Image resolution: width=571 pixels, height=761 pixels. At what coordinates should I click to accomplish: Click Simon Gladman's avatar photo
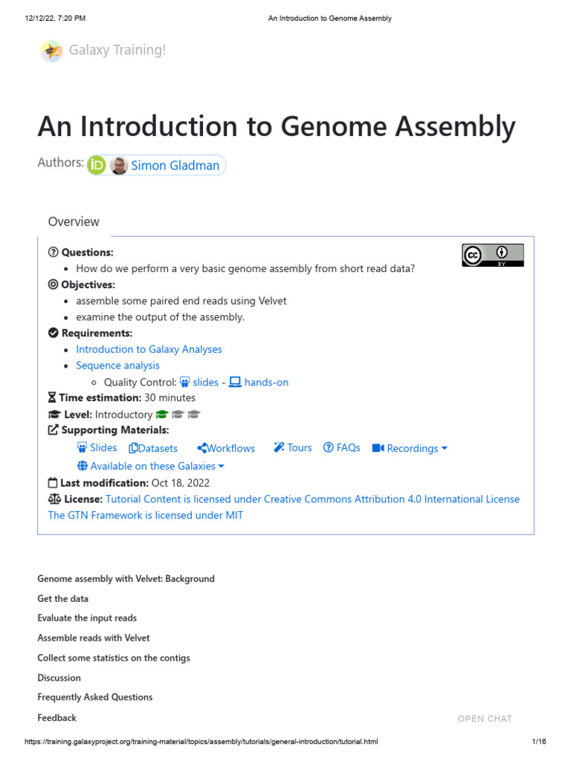(119, 165)
